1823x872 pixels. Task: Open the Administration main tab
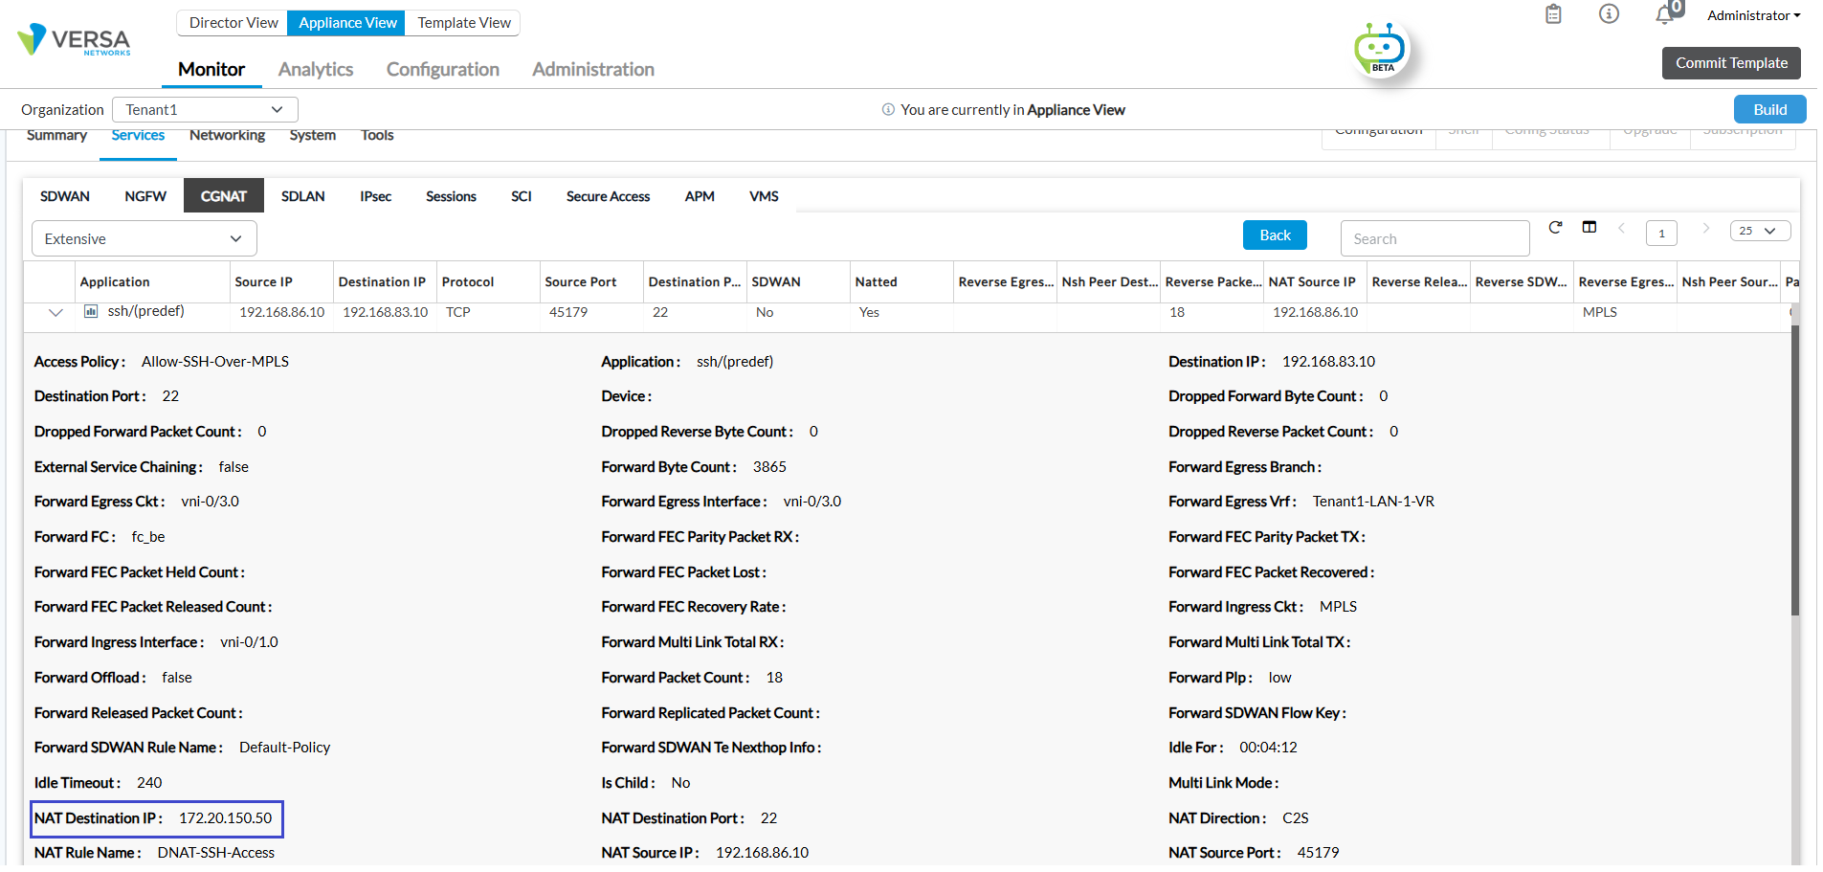point(593,69)
